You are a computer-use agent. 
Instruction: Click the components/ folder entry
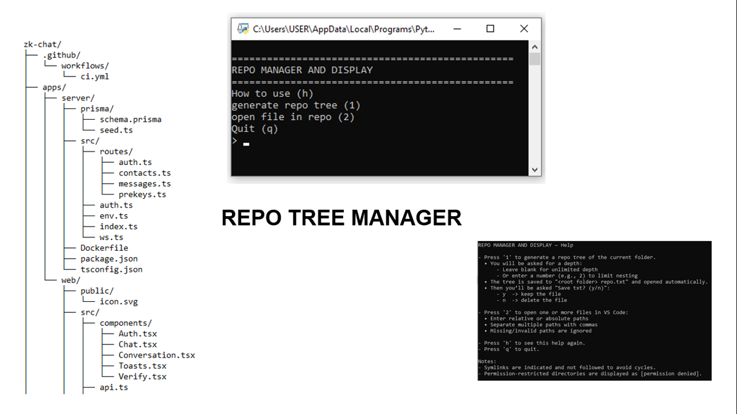tap(126, 323)
